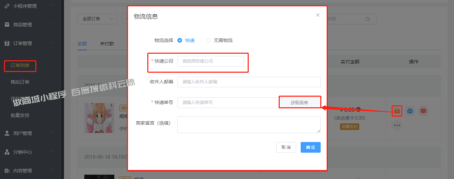454x179 pixels.
Task: Open the more actions ellipsis icon
Action: pyautogui.click(x=397, y=125)
